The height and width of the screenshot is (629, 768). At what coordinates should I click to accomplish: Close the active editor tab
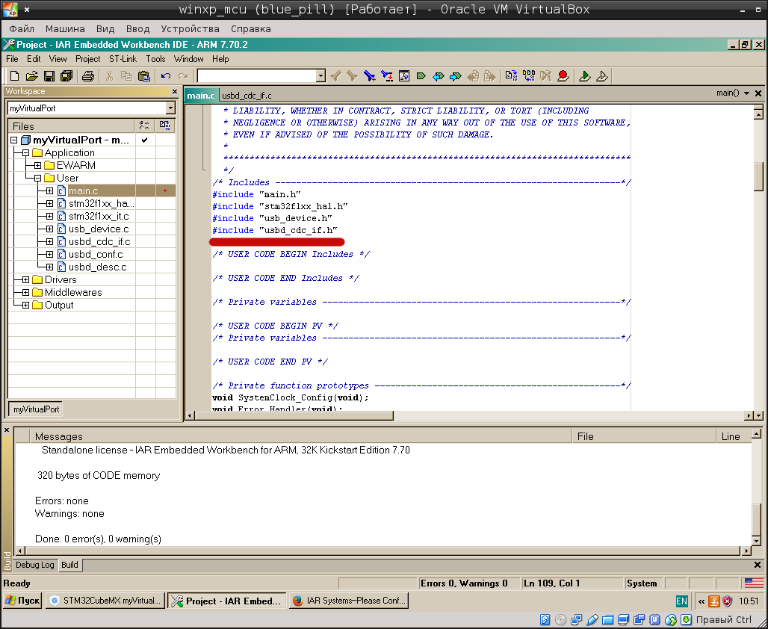758,93
